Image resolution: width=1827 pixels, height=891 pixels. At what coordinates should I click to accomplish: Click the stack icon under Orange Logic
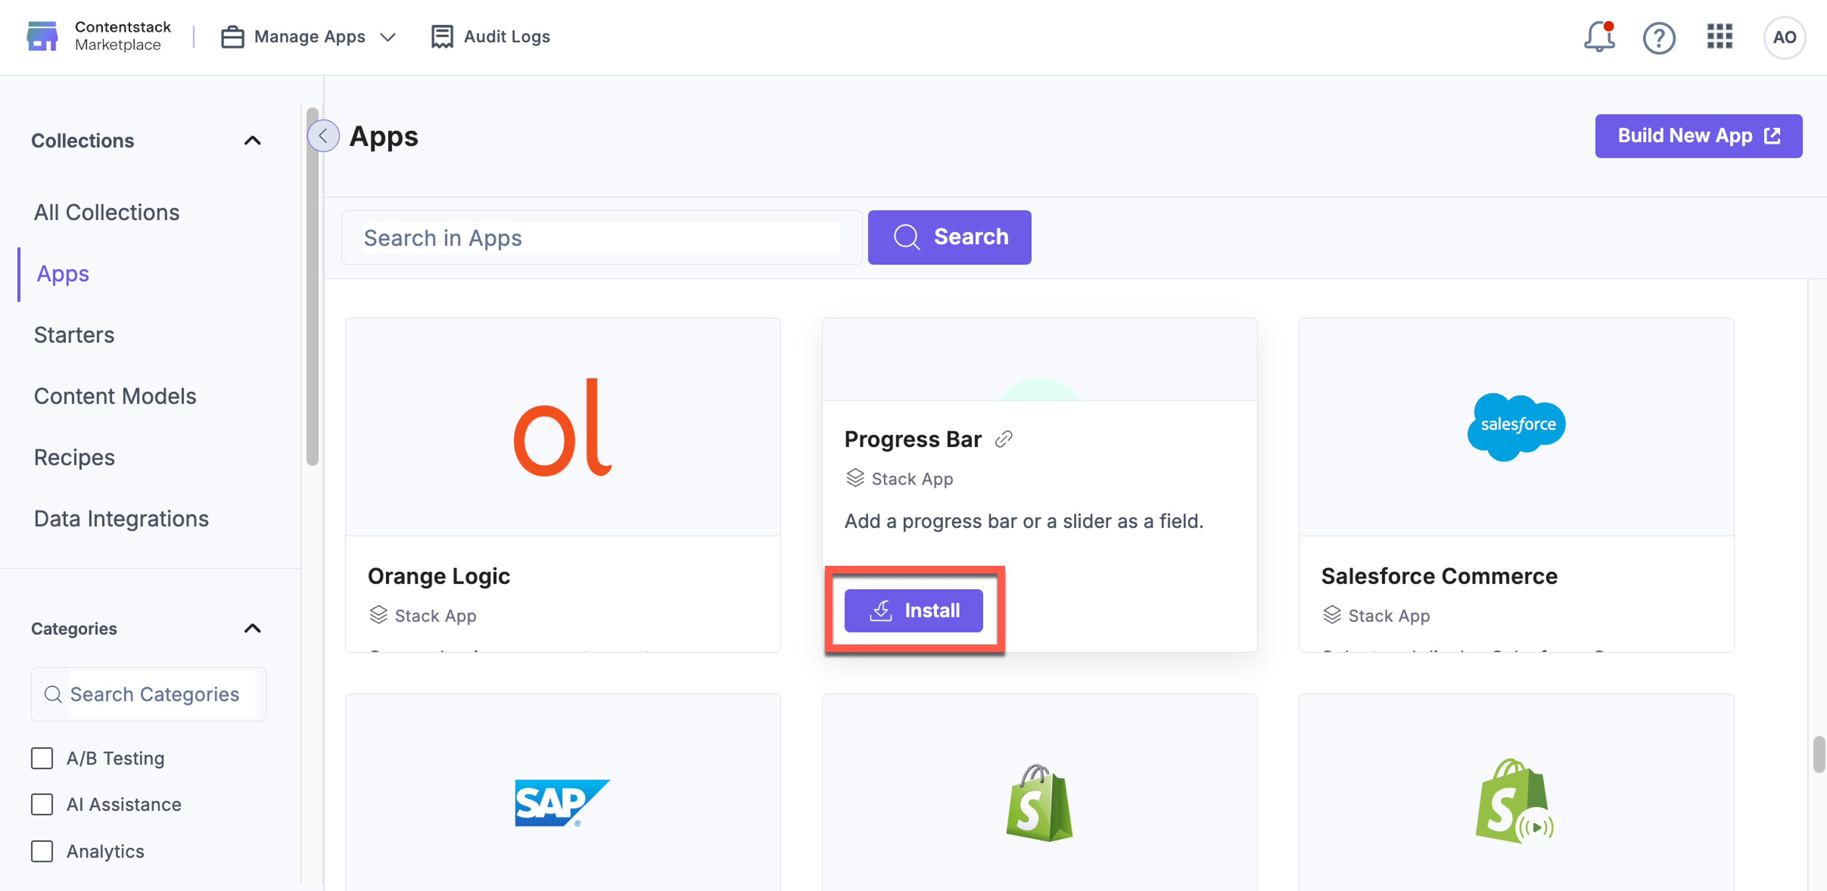coord(379,615)
